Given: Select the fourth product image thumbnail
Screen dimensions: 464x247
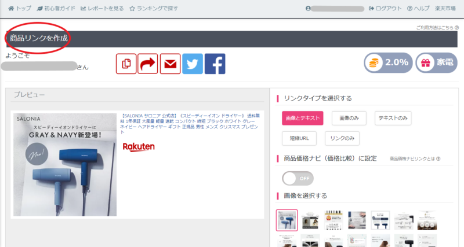Looking at the screenshot, I should [357, 220].
